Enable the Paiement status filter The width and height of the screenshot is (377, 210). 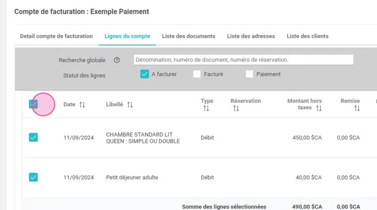click(249, 74)
